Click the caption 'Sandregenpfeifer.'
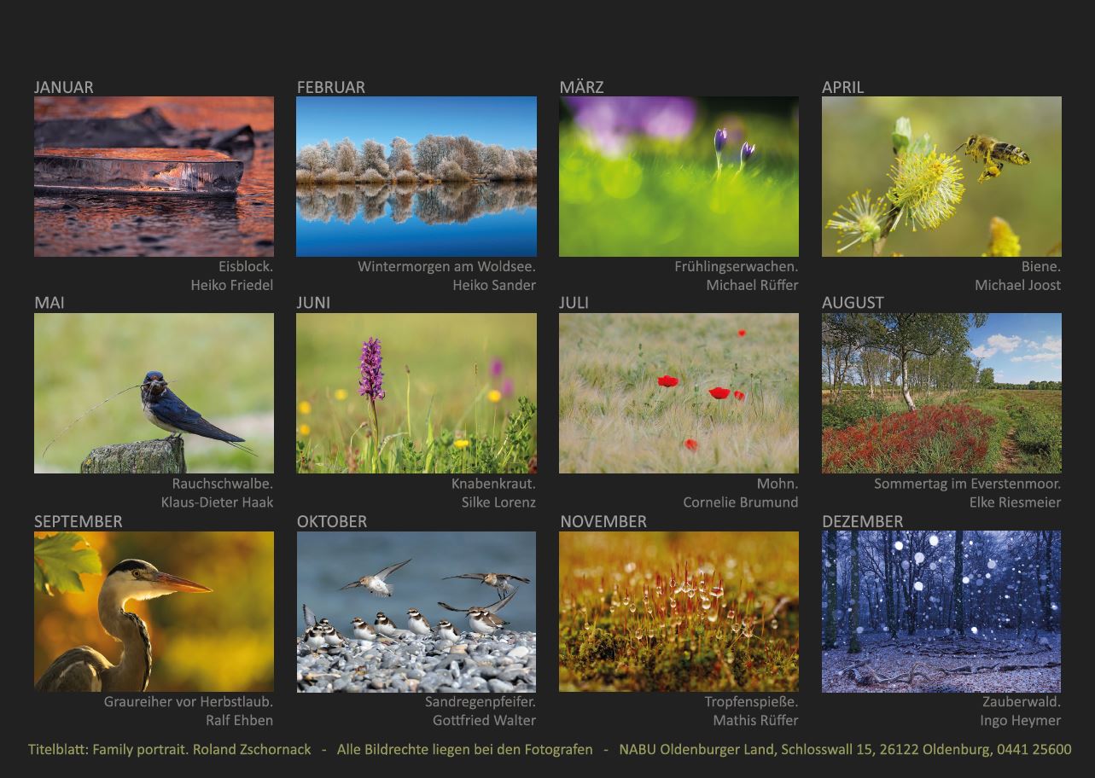The width and height of the screenshot is (1095, 778). (481, 702)
